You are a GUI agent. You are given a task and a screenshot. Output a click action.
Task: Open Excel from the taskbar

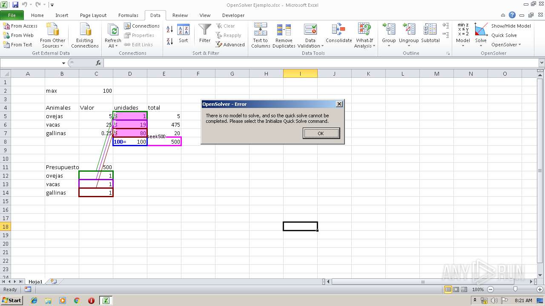pyautogui.click(x=106, y=300)
